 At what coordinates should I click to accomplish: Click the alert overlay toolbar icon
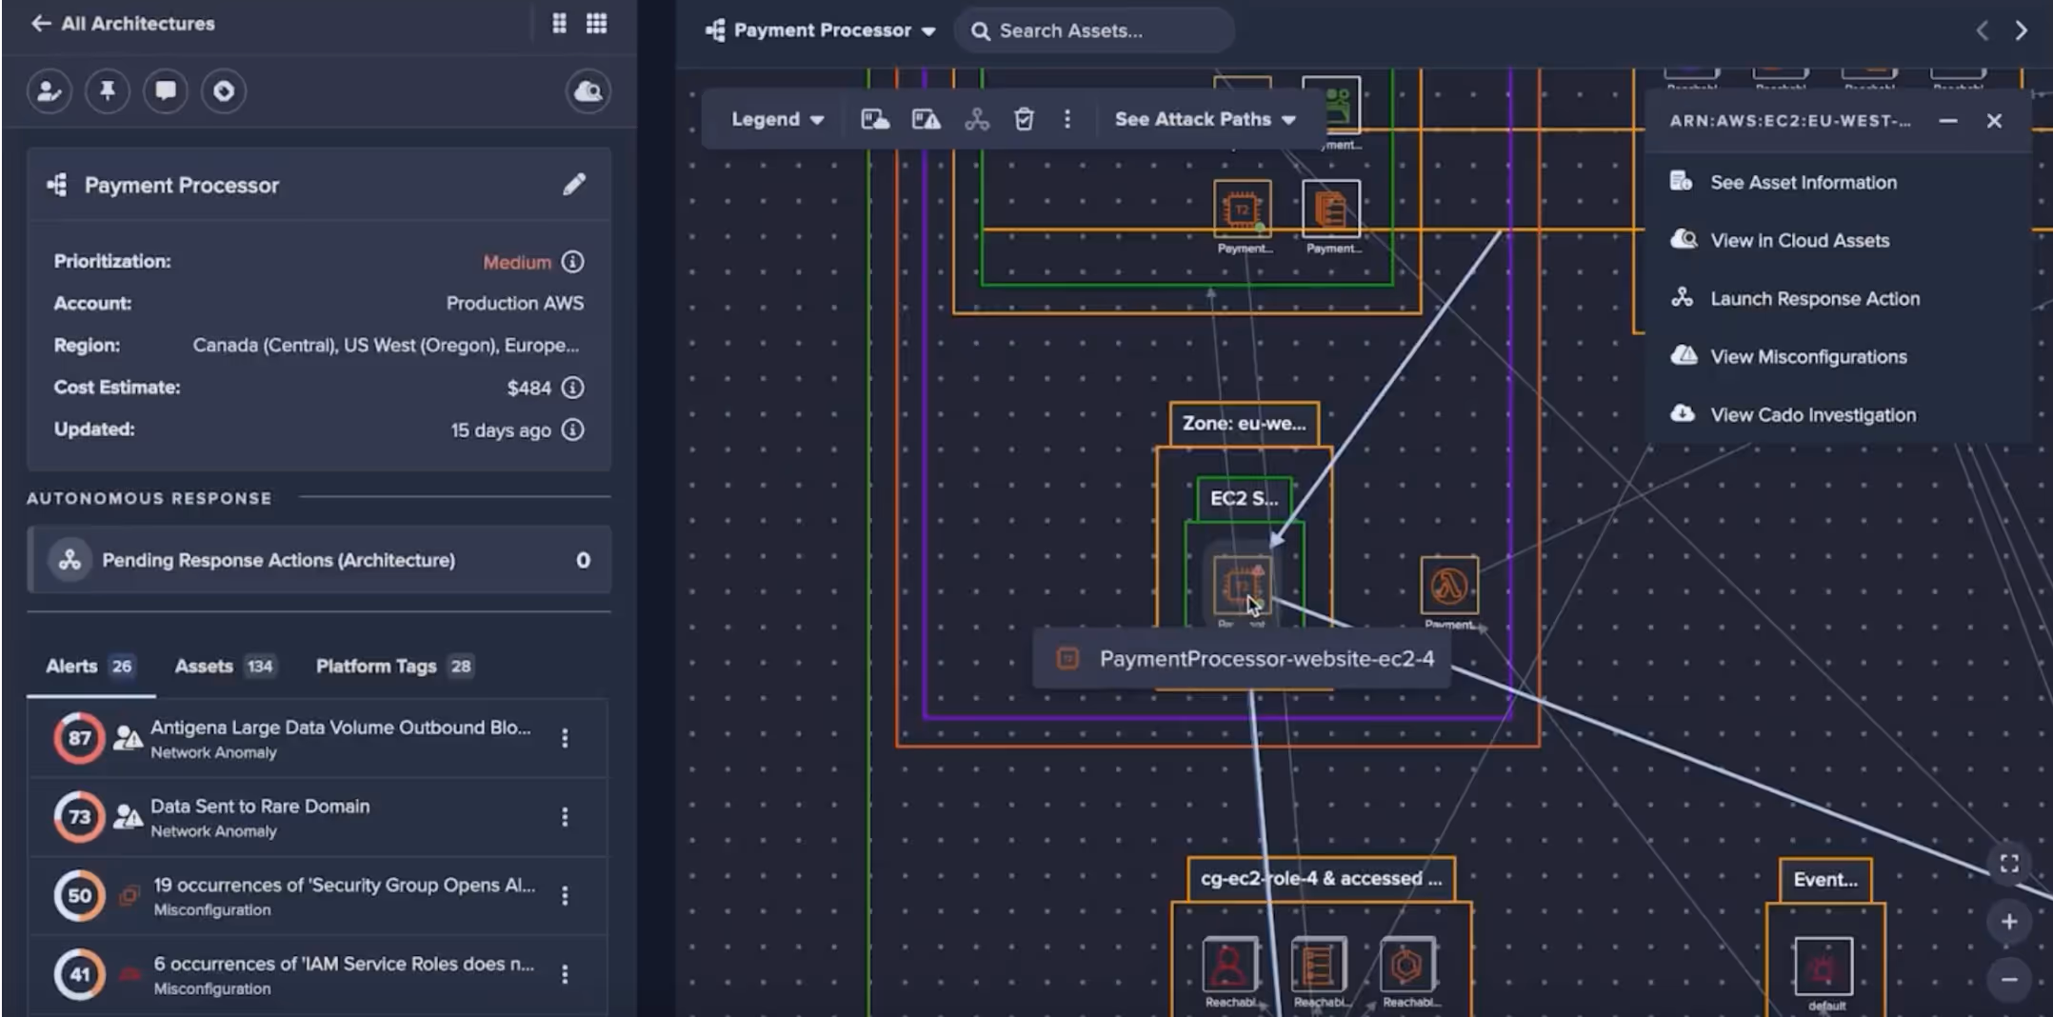coord(926,119)
